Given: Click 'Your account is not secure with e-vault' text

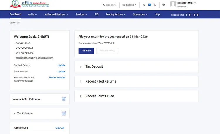Looking at the screenshot, I should click(x=24, y=79).
